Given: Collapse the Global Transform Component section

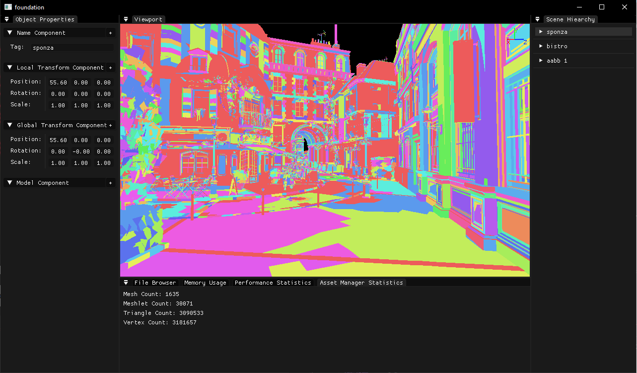Looking at the screenshot, I should tap(9, 125).
